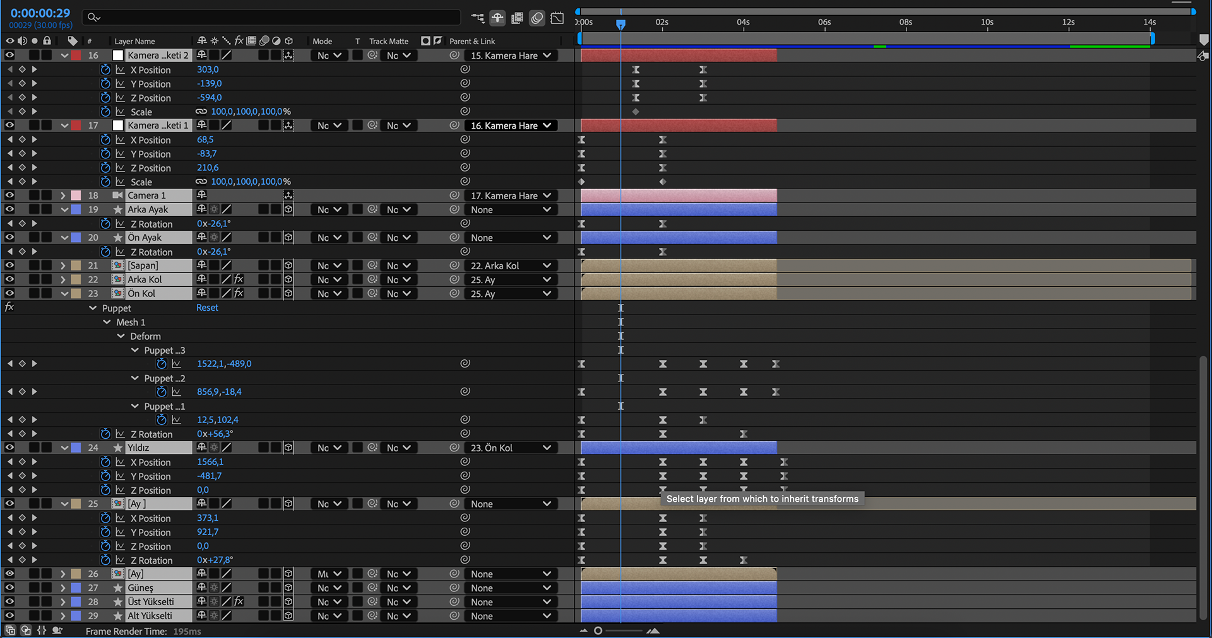This screenshot has width=1212, height=638.
Task: Toggle the solo box for layer 22 Arka Kol
Action: [x=35, y=279]
